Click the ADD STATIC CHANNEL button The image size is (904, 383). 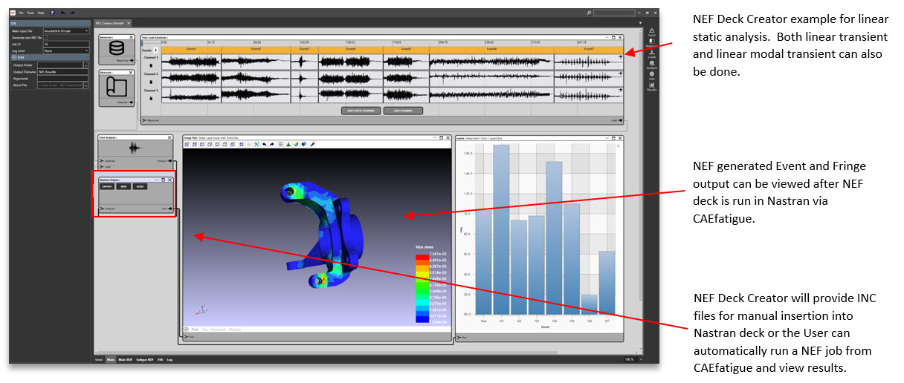(x=361, y=111)
